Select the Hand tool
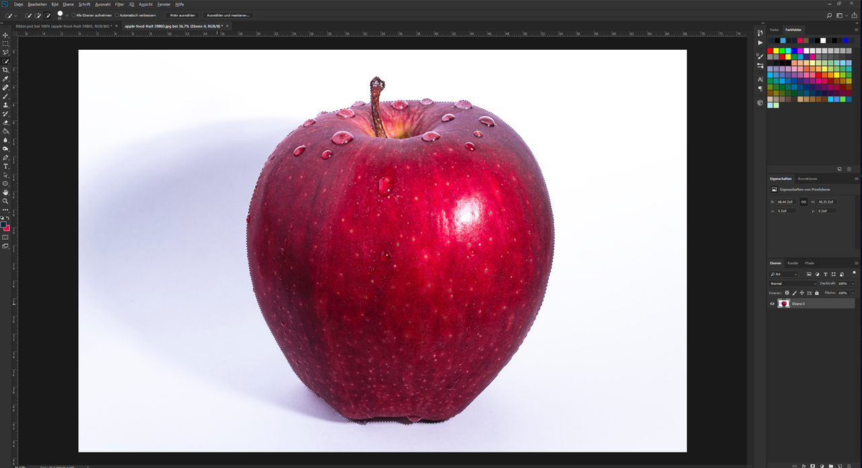The height and width of the screenshot is (468, 862). 5,192
